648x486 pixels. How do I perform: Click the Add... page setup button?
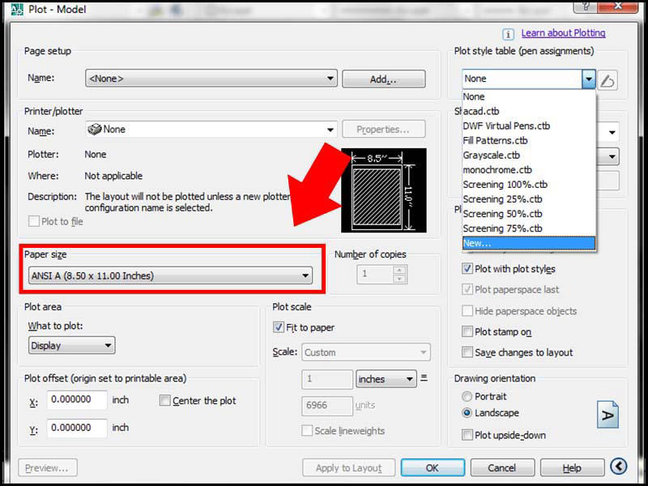click(383, 79)
